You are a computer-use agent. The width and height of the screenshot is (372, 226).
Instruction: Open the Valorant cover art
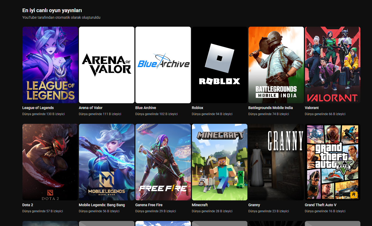[333, 65]
